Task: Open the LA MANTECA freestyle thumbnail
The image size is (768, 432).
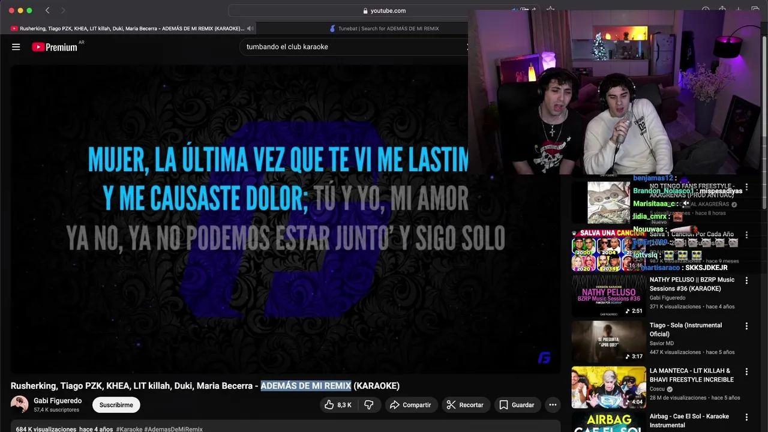Action: (608, 387)
